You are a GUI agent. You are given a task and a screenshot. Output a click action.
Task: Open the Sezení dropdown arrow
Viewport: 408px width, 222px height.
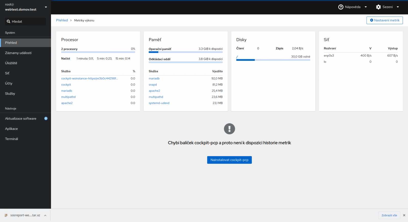click(398, 7)
